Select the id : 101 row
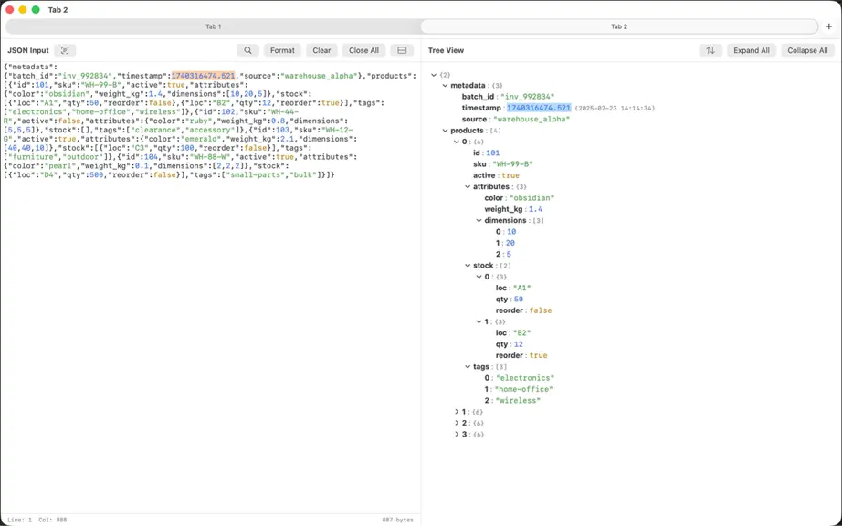Image resolution: width=842 pixels, height=526 pixels. 487,153
